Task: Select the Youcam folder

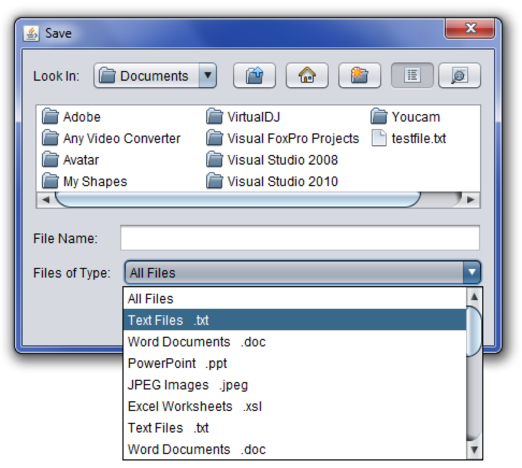Action: coord(415,116)
